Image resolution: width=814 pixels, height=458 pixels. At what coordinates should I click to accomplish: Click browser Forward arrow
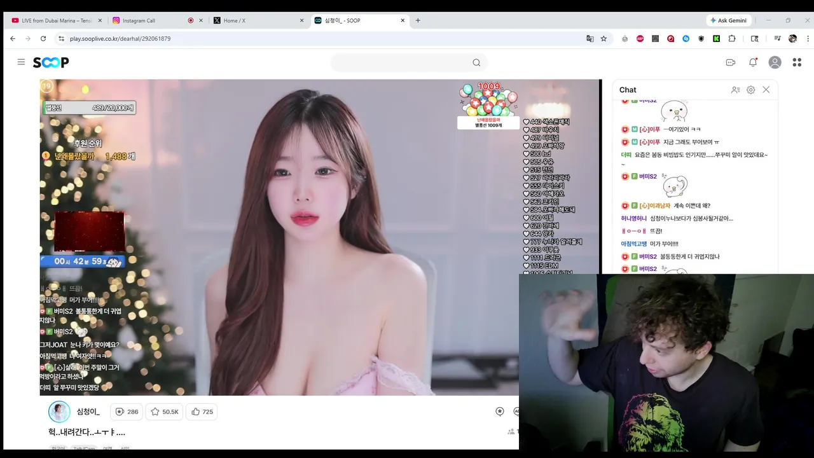[28, 39]
